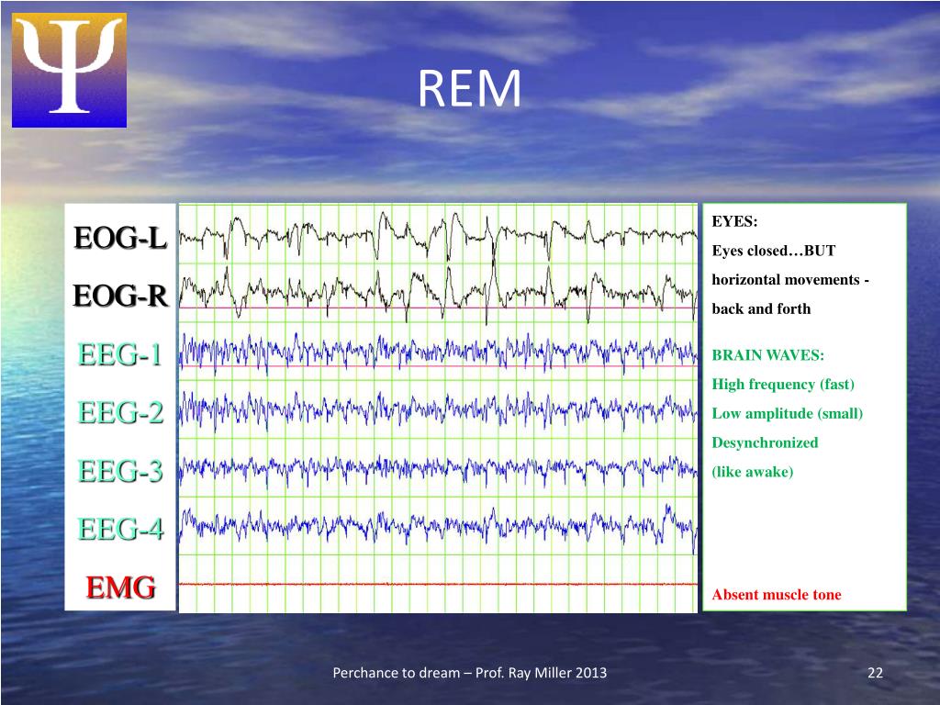Click the EOG-R black waveform trace
940x705 pixels.
[x=438, y=294]
